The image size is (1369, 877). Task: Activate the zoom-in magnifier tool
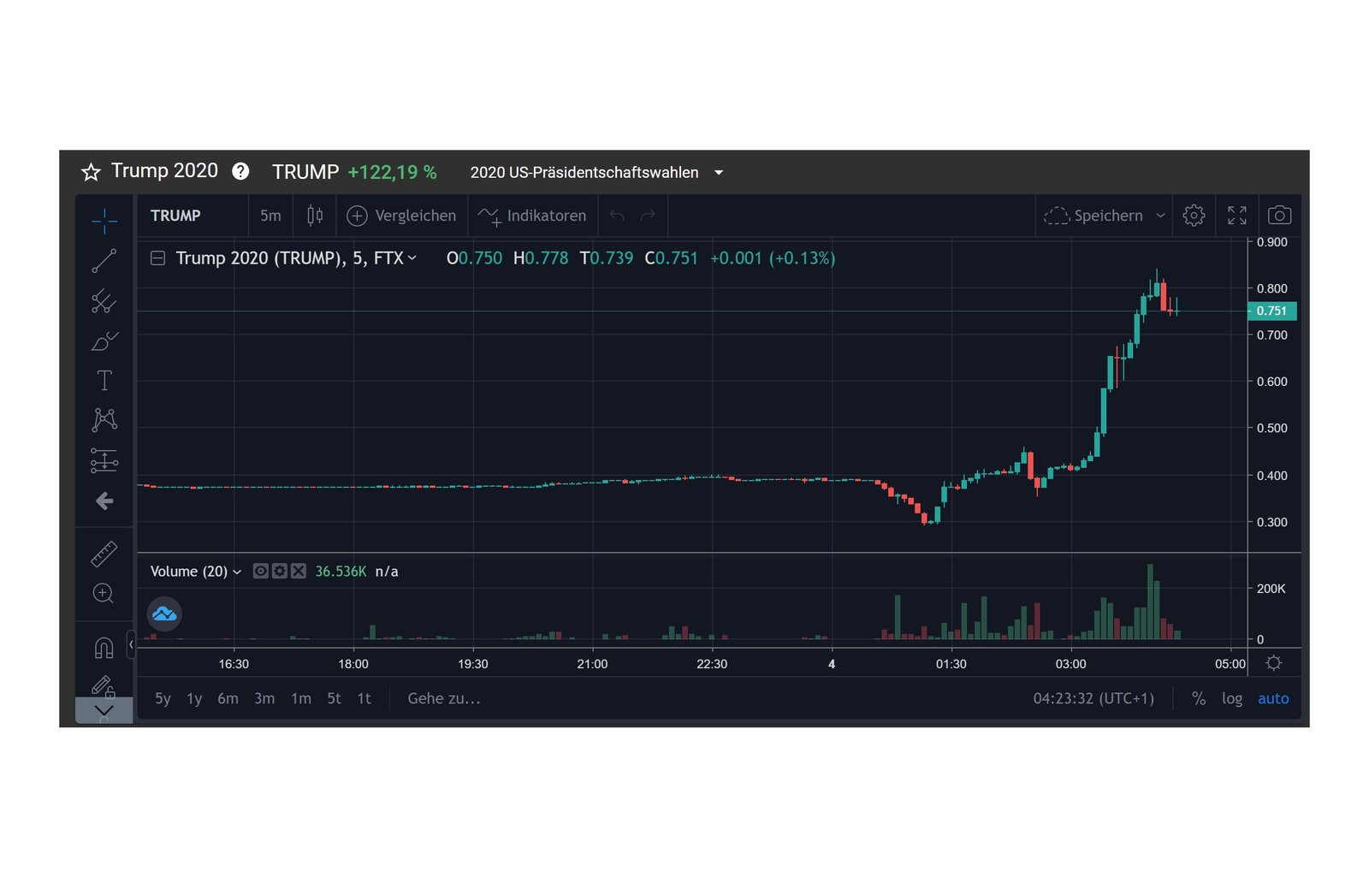pos(104,593)
